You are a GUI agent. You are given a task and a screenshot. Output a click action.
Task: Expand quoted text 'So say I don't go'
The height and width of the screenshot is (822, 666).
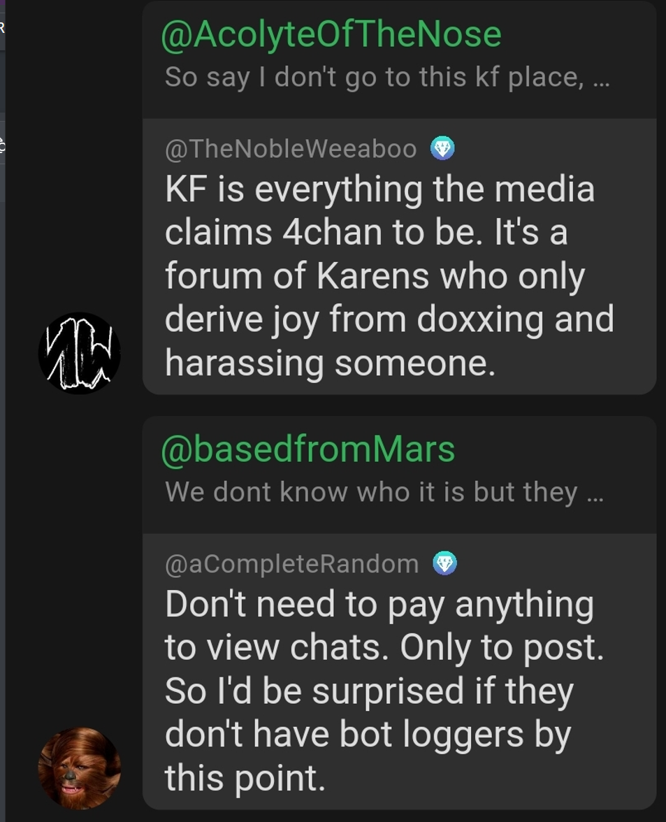coord(387,77)
